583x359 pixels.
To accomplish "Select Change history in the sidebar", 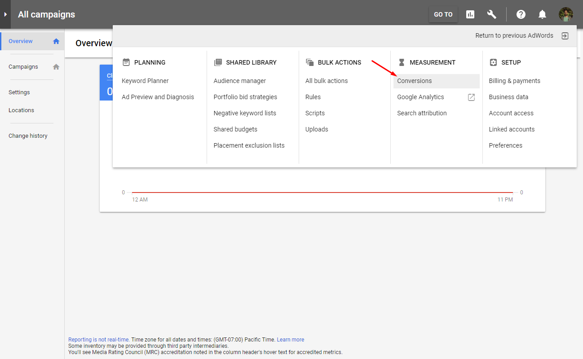I will 28,136.
